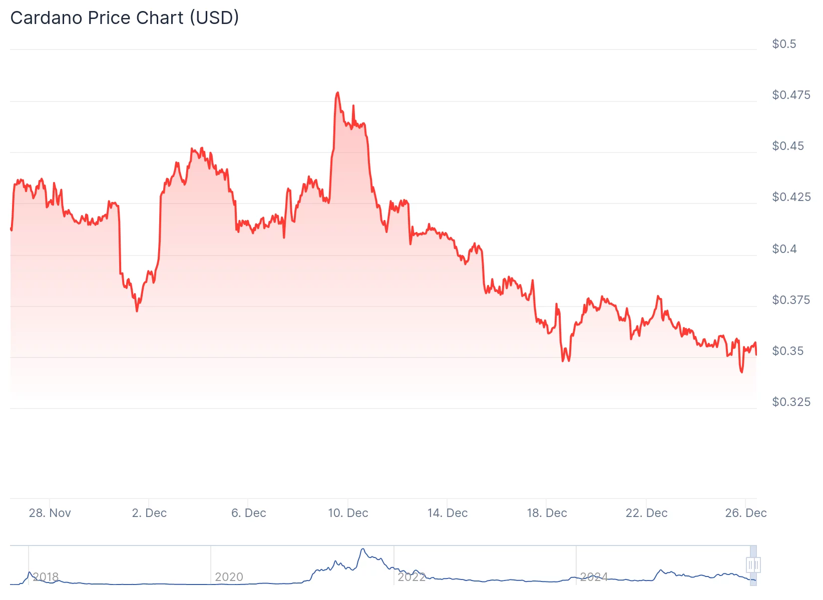Screen dimensions: 823x600
Task: Click the $0.475 price axis label
Action: [x=791, y=95]
